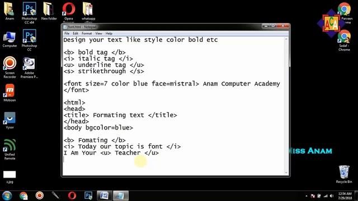
Task: Select the Sadaf Chrome desktop shortcut
Action: tap(345, 40)
